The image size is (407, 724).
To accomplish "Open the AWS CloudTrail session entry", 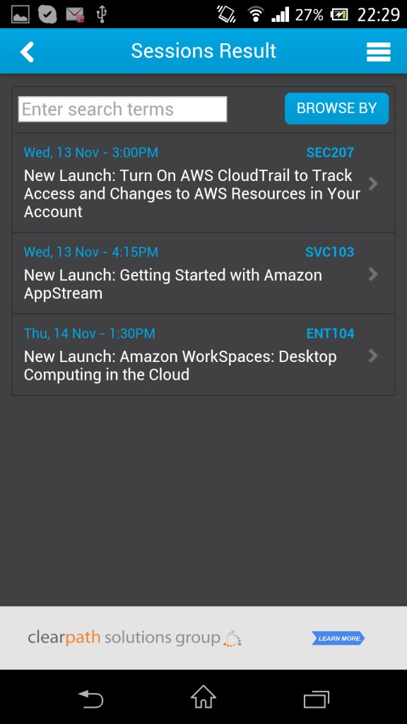I will [x=203, y=183].
